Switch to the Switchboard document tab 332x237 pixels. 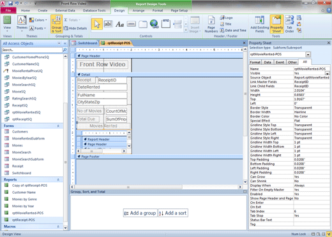pyautogui.click(x=85, y=43)
